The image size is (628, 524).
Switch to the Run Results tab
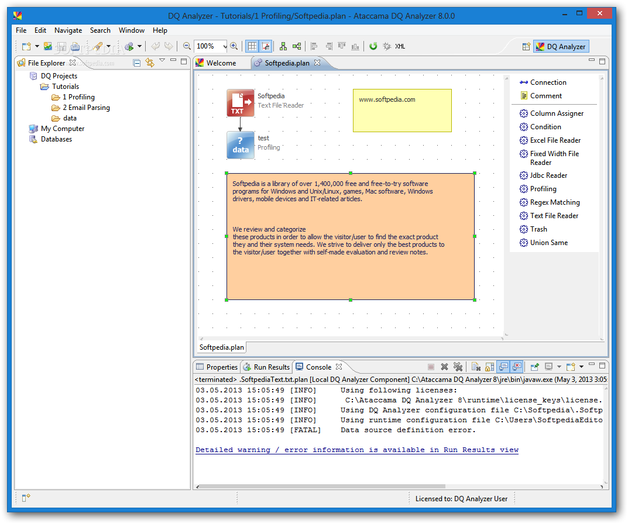[267, 367]
